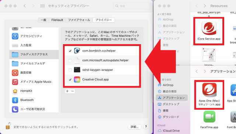The image size is (236, 134).
Task: Select ファイルとフォルダ privacy category
Action: (x=34, y=64)
